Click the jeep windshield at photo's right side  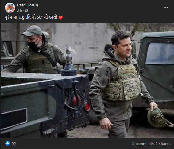(x=160, y=53)
